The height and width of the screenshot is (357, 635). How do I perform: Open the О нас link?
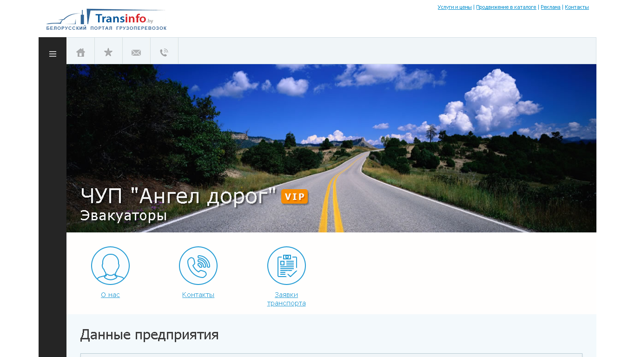(x=110, y=295)
